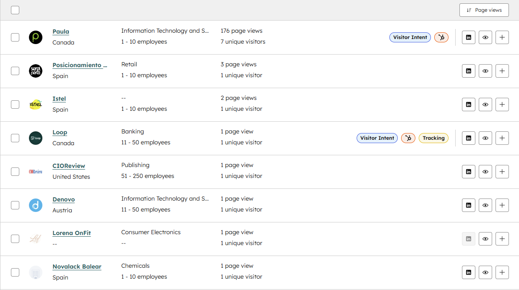This screenshot has width=519, height=290.
Task: Click the 'Chemicals' industry text
Action: tap(136, 266)
